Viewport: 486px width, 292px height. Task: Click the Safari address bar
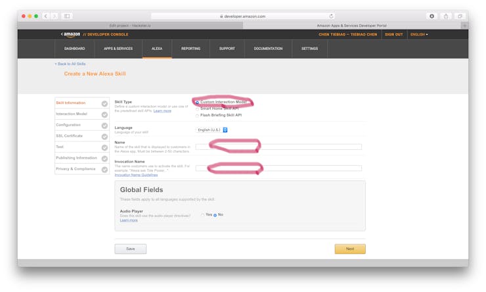coord(243,16)
